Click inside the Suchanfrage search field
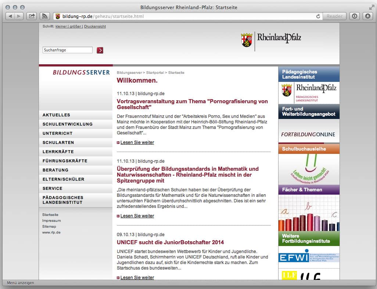This screenshot has width=377, height=289. [x=68, y=50]
